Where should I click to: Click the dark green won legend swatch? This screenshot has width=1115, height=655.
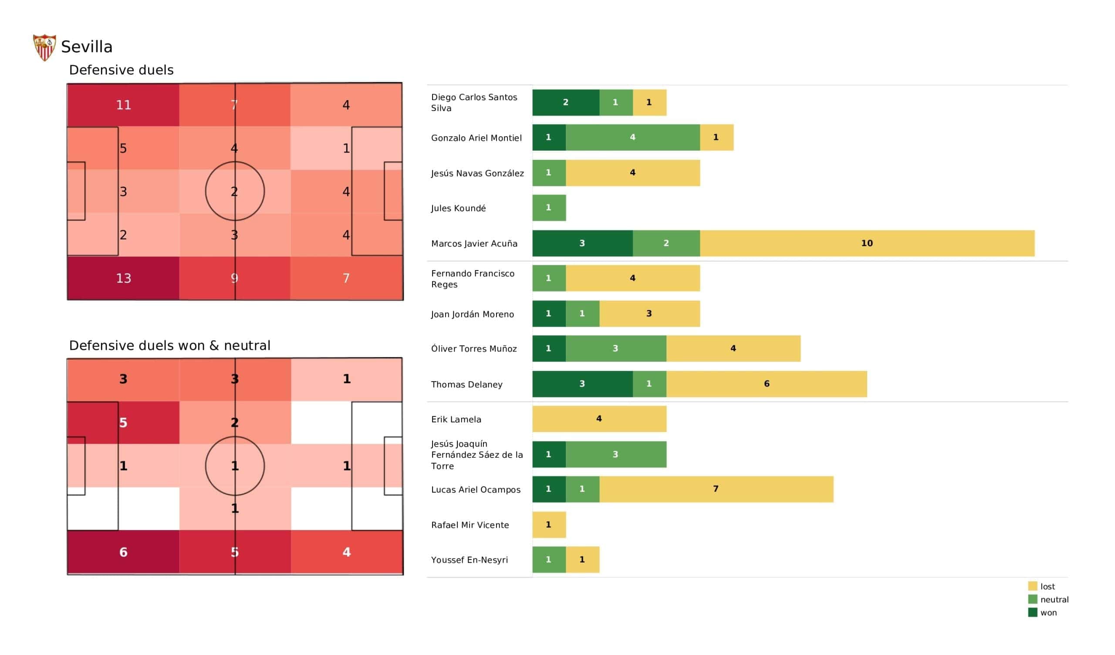(1032, 612)
